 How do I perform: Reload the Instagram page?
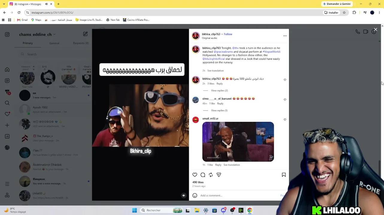[x=19, y=13]
